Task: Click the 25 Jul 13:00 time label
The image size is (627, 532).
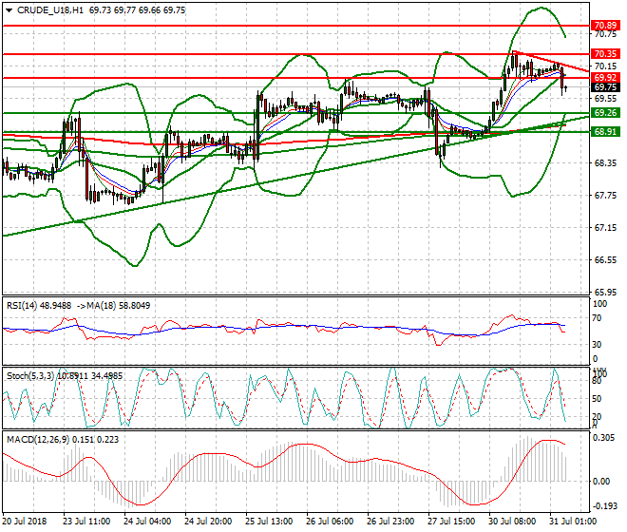Action: [269, 522]
